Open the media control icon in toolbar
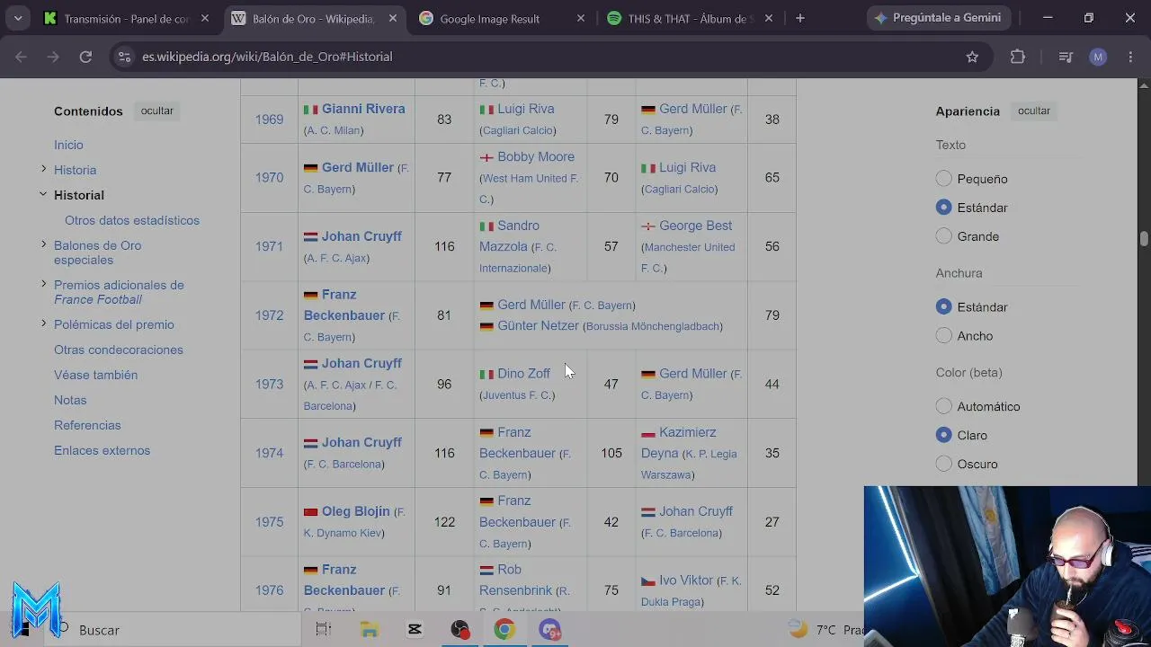Viewport: 1151px width, 647px height. tap(1066, 57)
